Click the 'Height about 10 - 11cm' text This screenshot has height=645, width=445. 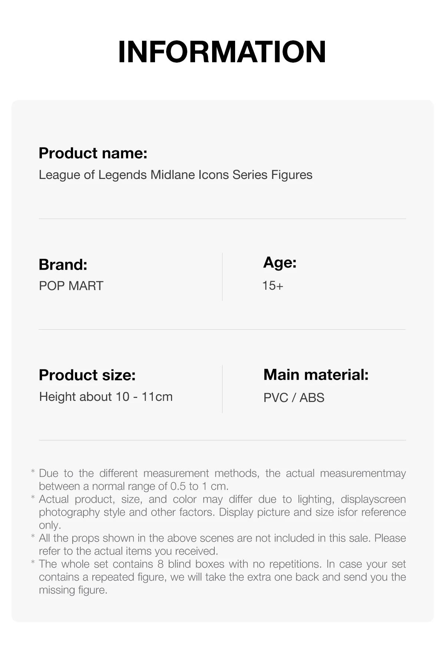(x=106, y=397)
